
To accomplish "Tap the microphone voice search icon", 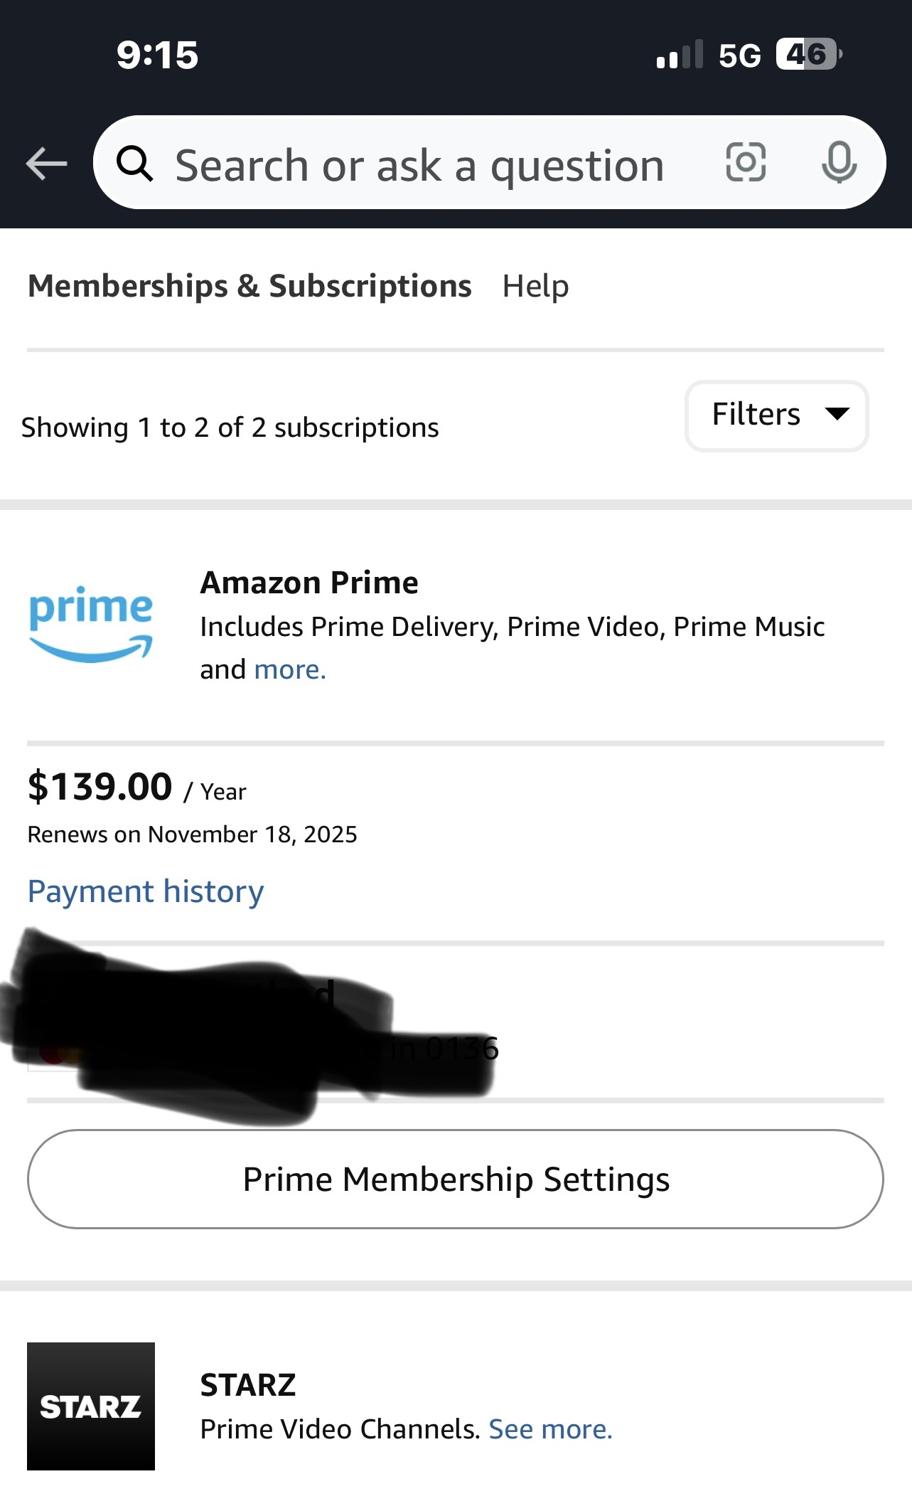I will pos(839,162).
